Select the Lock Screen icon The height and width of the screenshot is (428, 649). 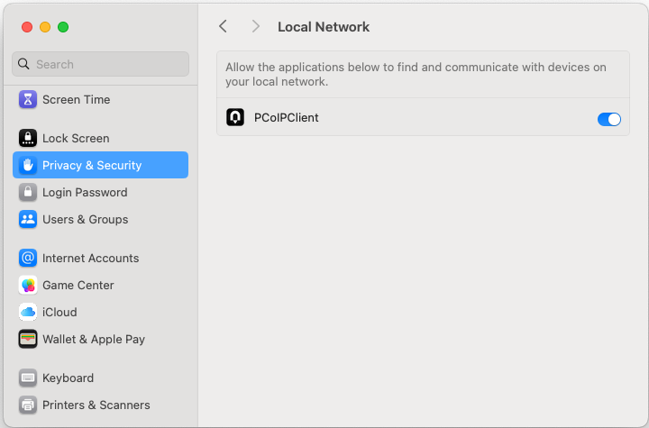coord(28,138)
